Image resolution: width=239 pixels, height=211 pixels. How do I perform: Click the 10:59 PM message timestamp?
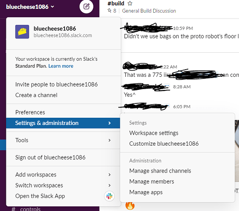[183, 28]
